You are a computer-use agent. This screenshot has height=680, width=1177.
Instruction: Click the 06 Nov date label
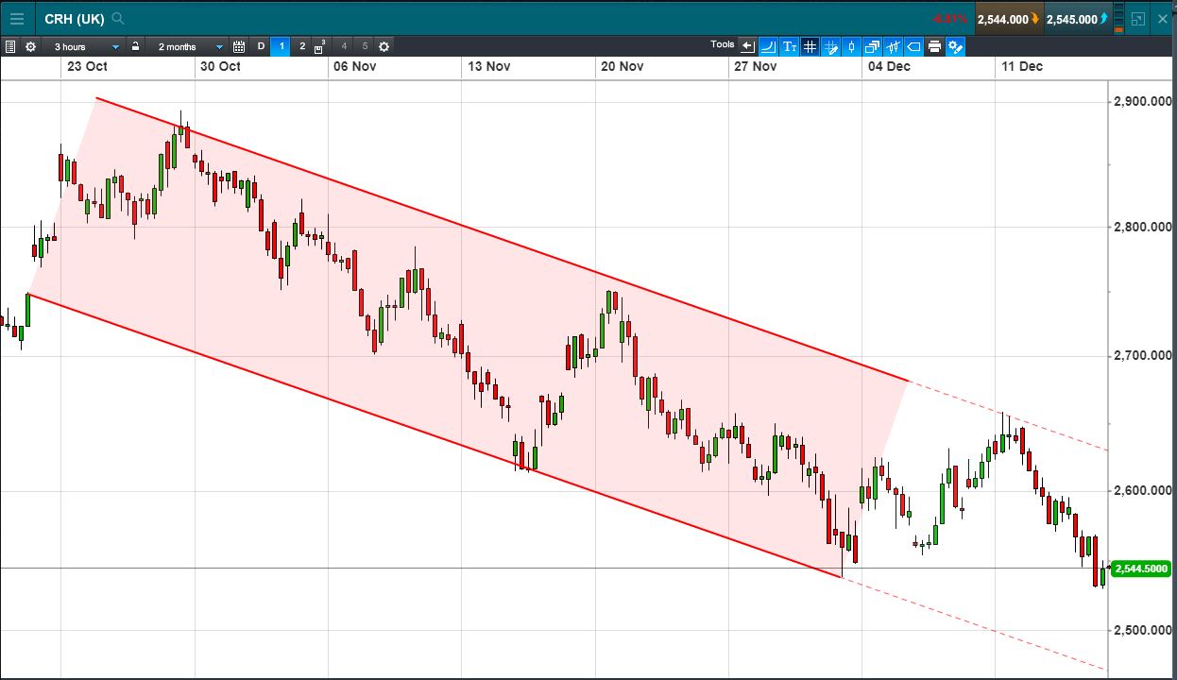coord(355,66)
